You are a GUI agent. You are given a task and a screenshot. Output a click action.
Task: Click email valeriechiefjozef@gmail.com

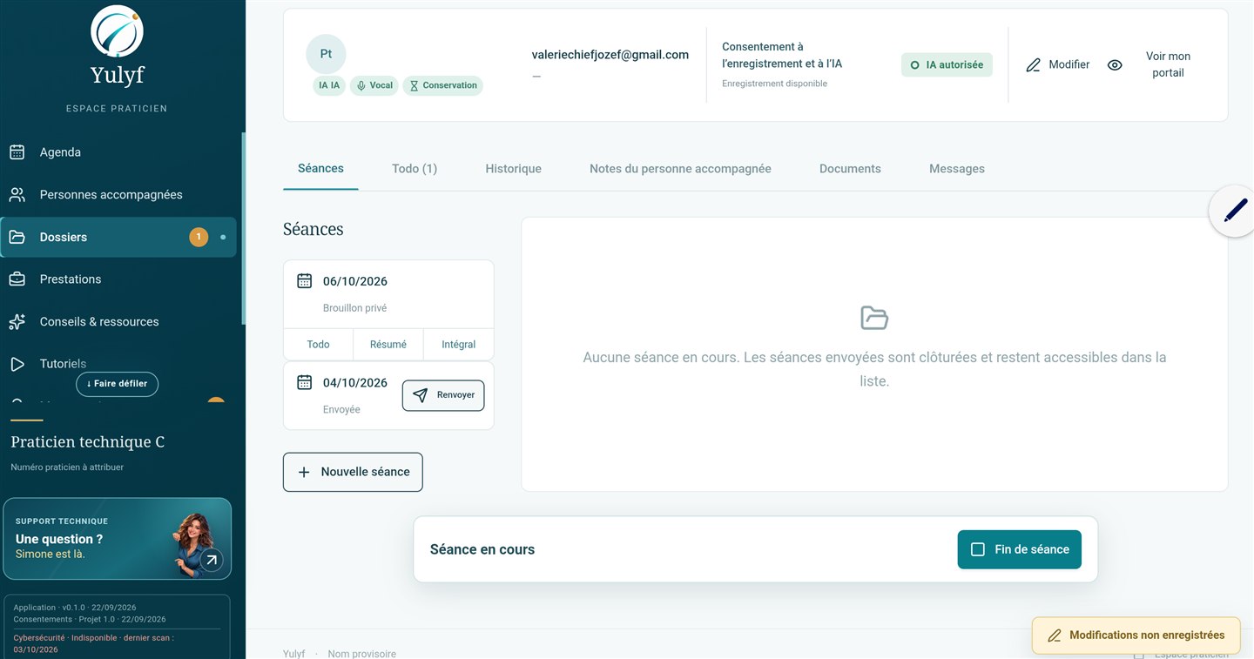(x=610, y=55)
